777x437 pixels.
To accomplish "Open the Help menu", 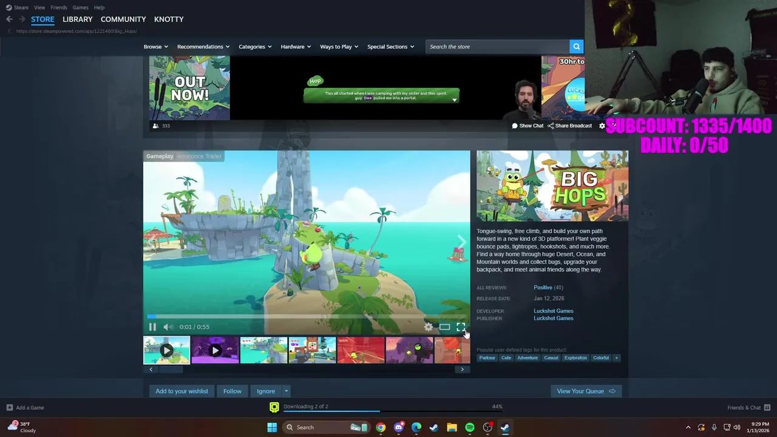I will (x=99, y=7).
